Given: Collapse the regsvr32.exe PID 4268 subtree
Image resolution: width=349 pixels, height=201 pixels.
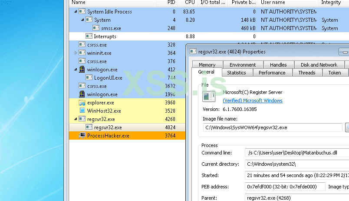Looking at the screenshot, I should pyautogui.click(x=76, y=119).
